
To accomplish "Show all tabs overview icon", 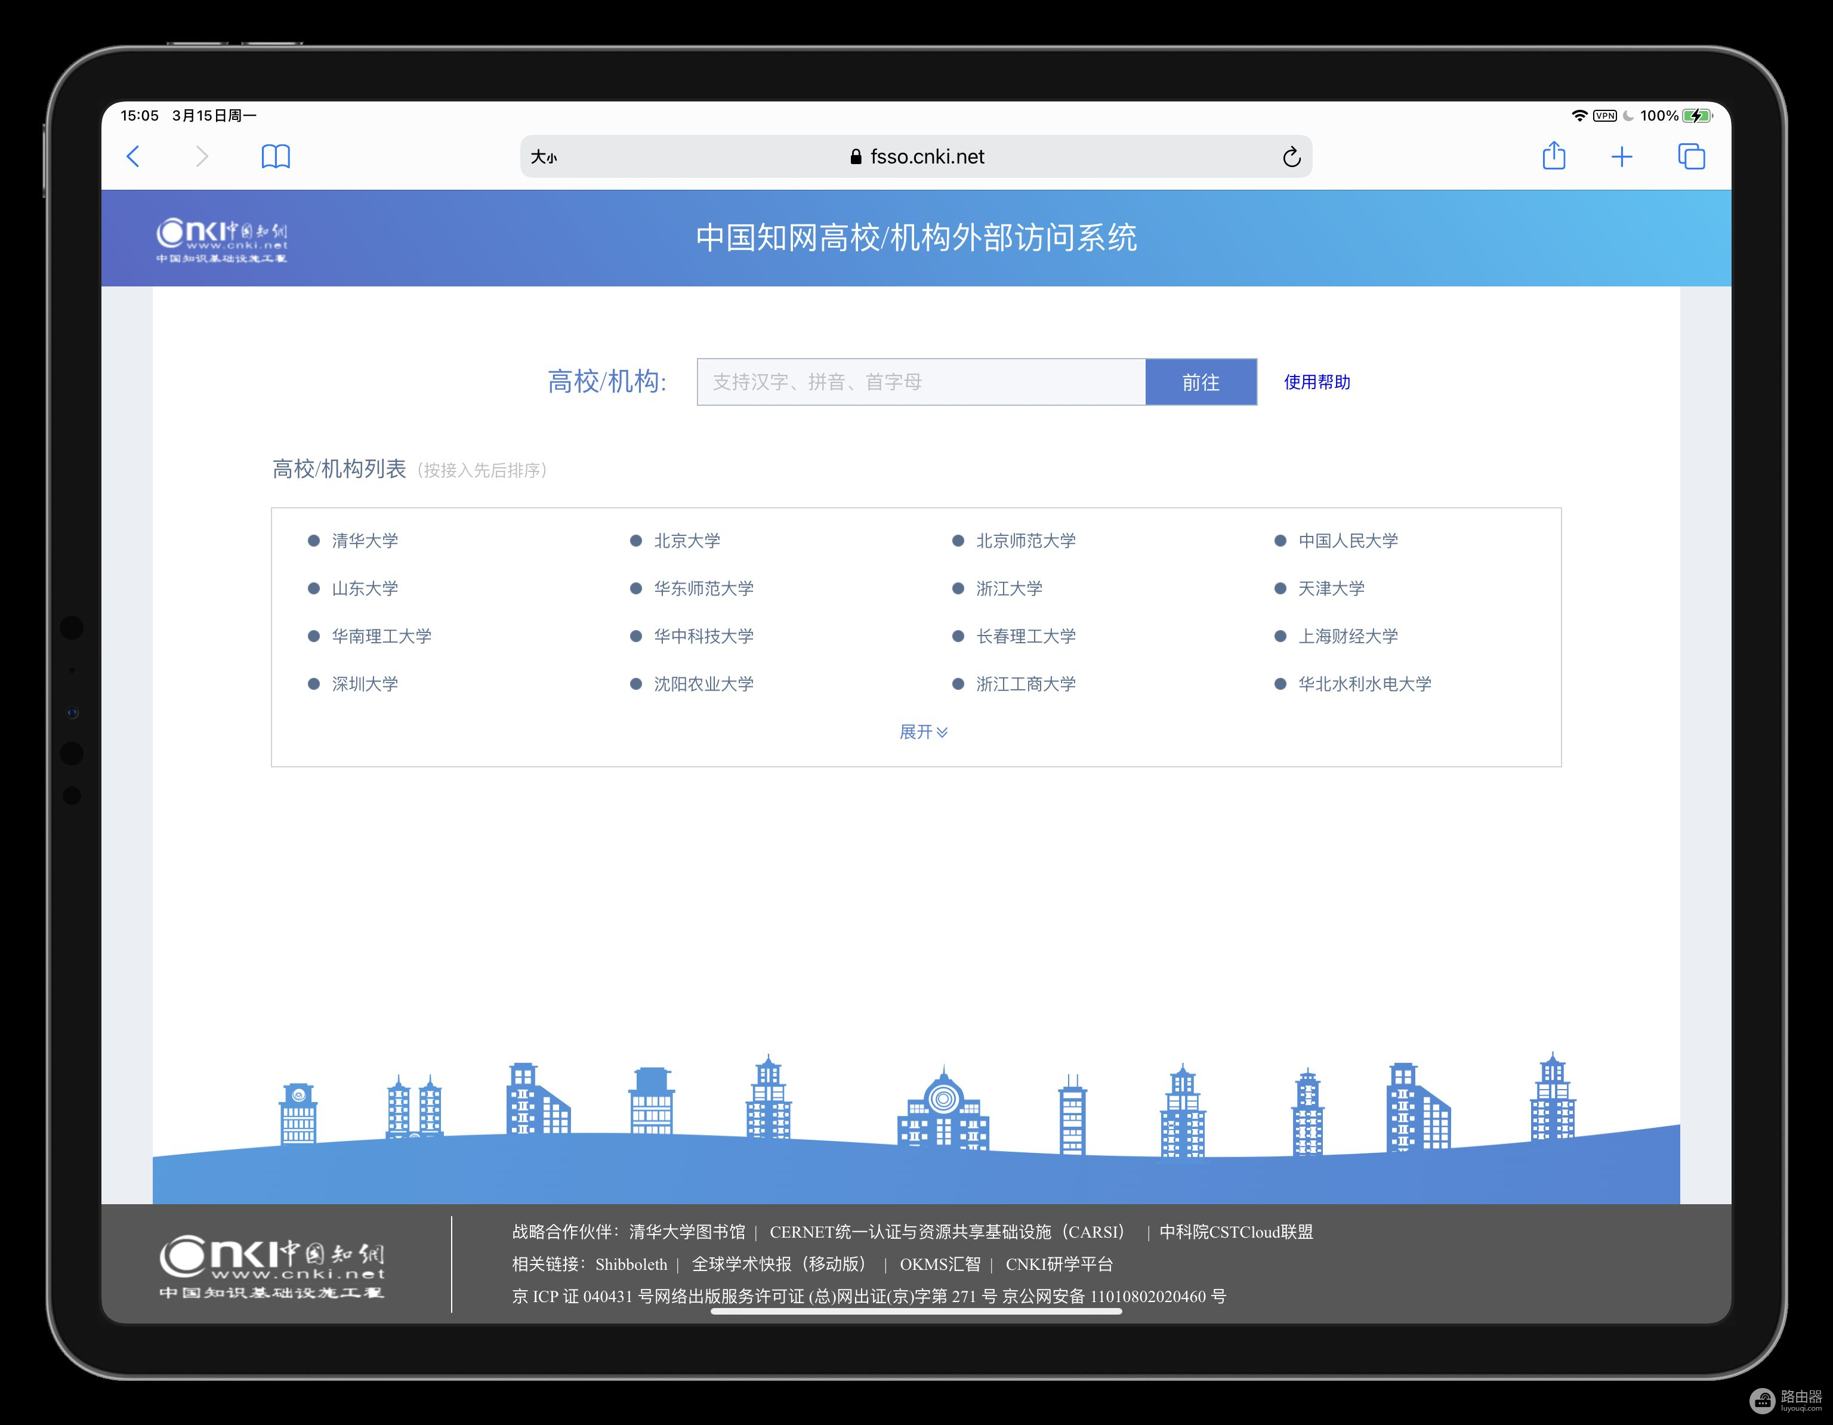I will pos(1691,156).
